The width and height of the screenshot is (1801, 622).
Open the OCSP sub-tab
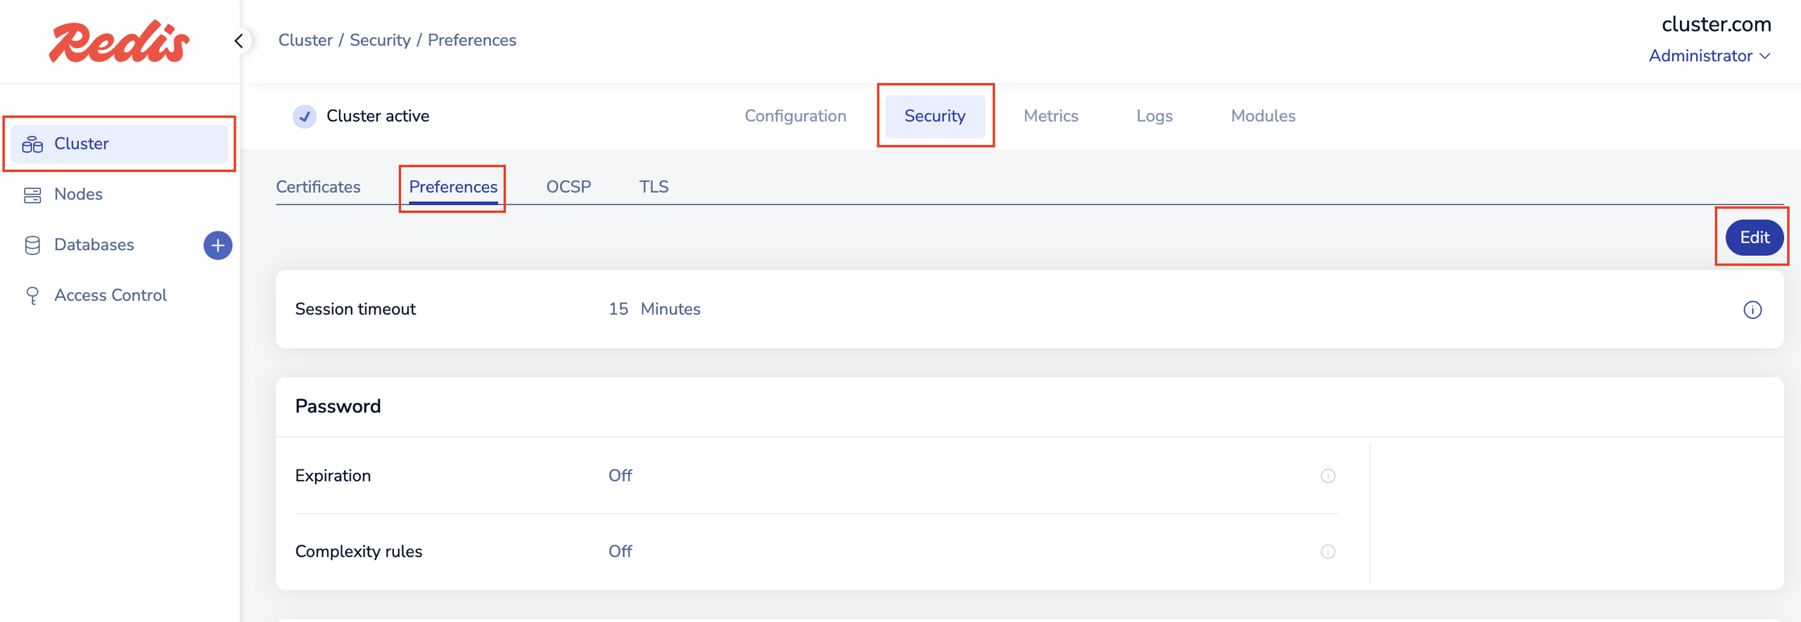coord(568,187)
